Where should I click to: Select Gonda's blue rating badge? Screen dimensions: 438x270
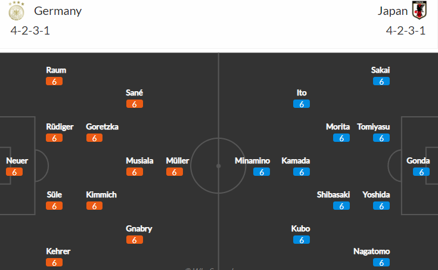coord(421,172)
